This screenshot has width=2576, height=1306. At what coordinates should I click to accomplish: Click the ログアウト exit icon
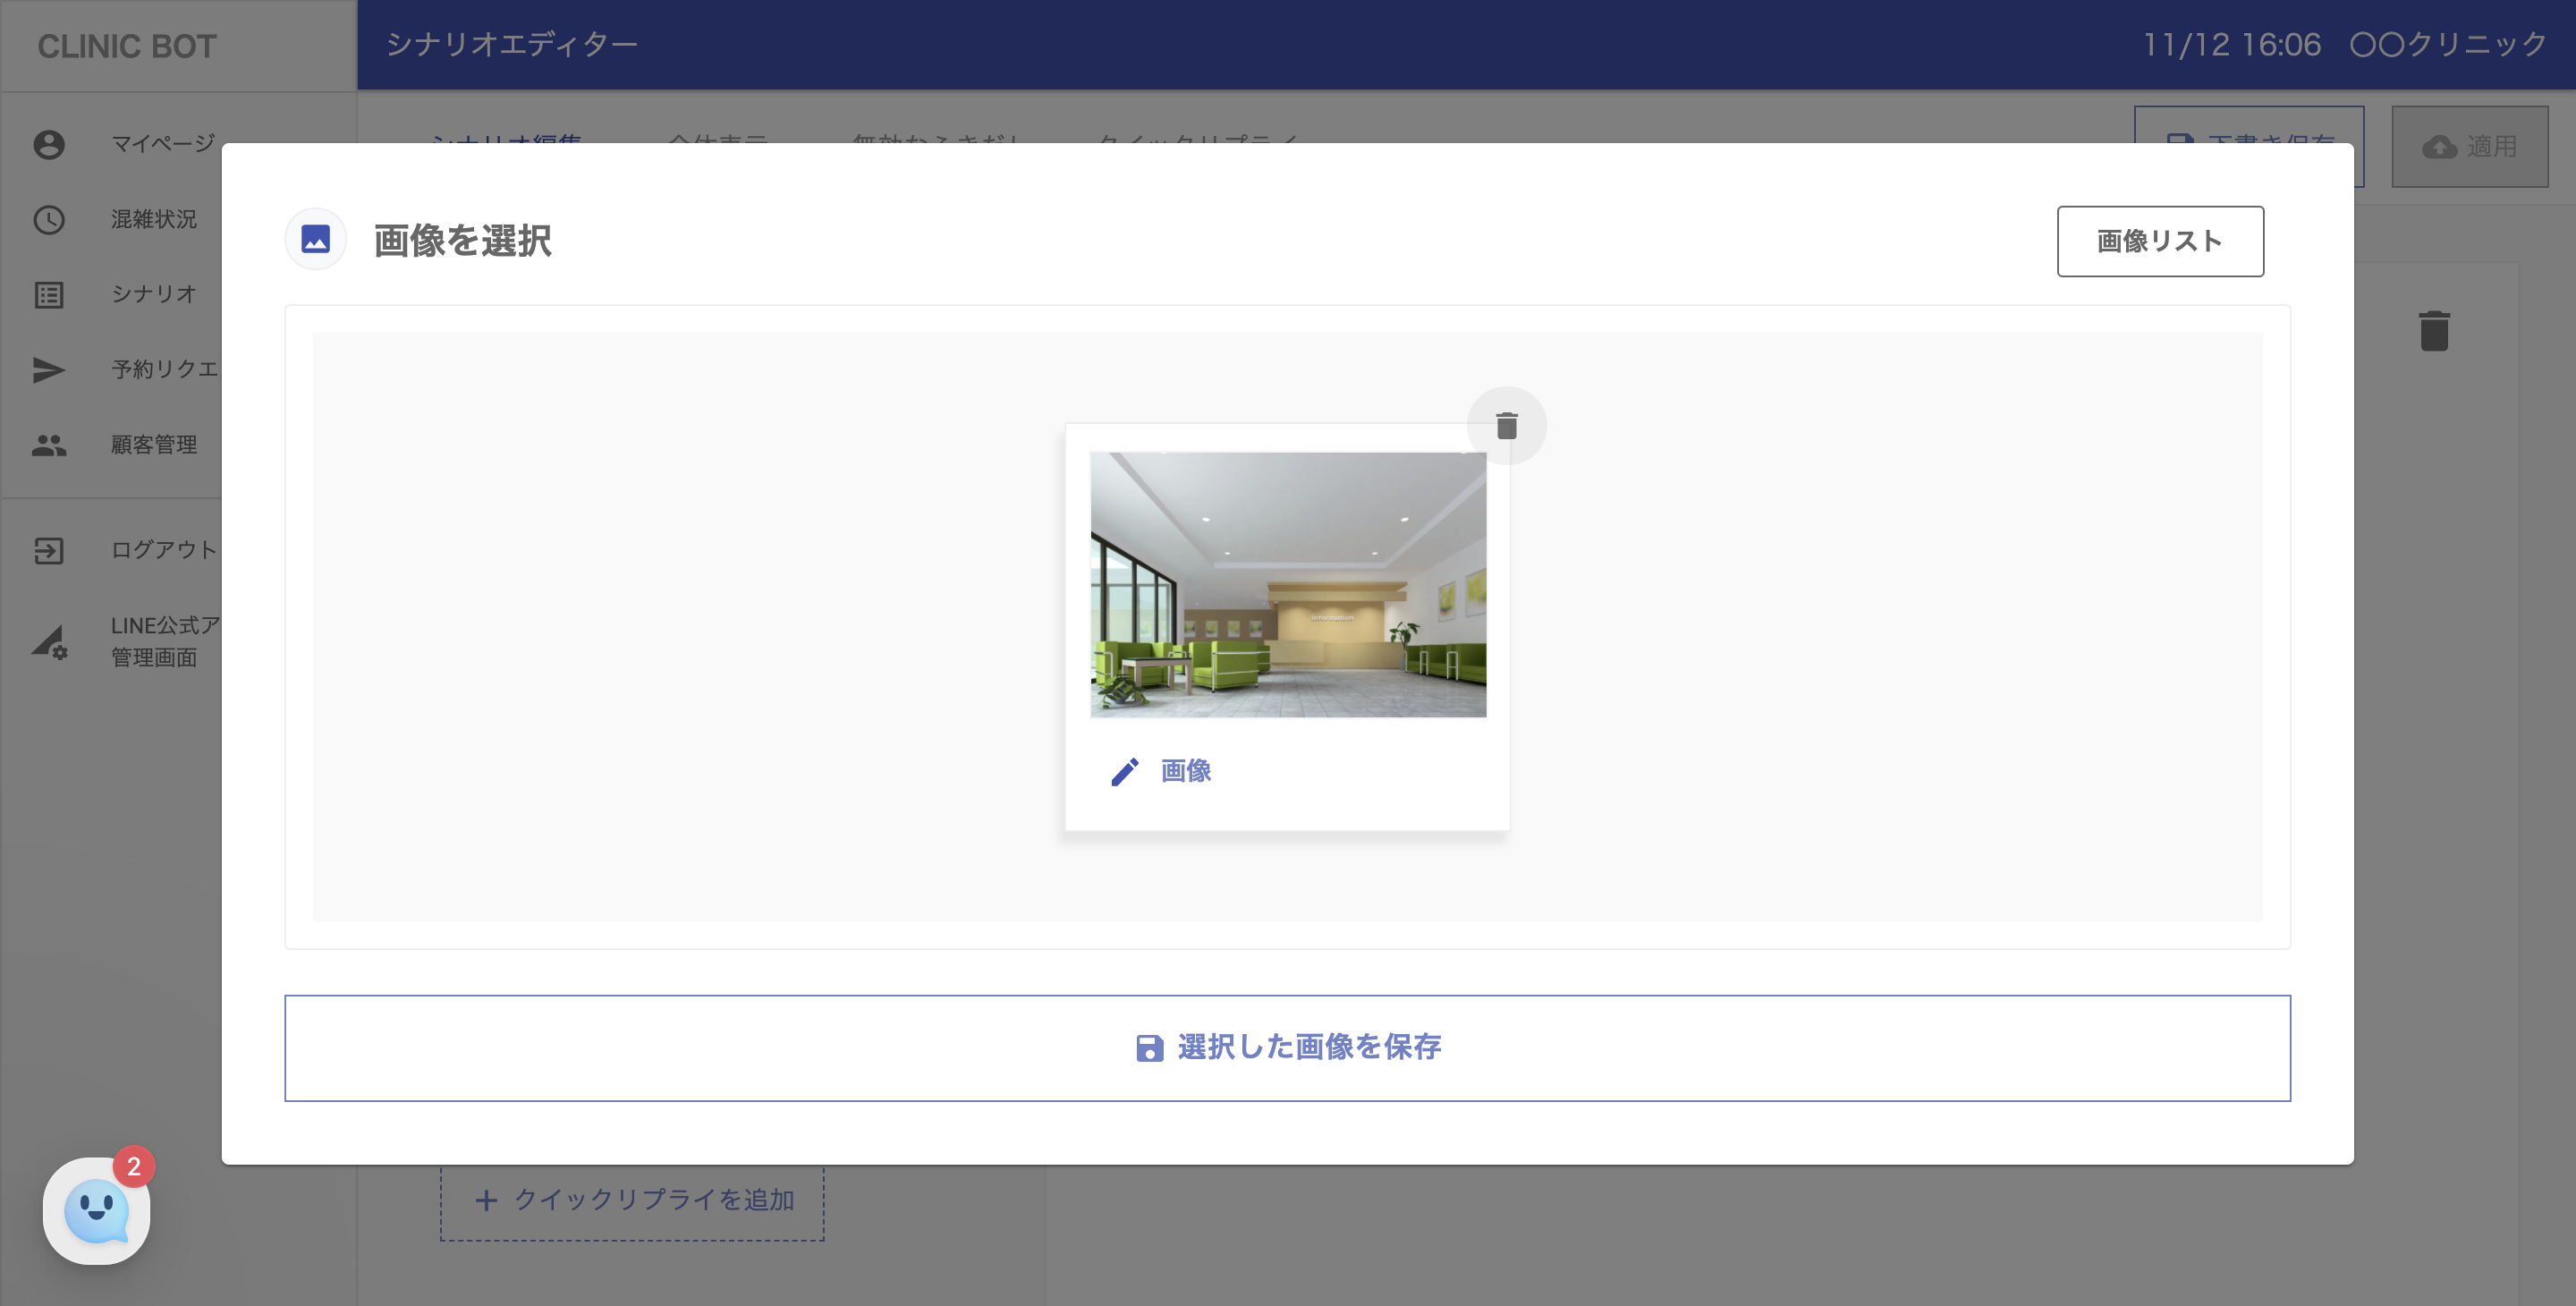(49, 551)
